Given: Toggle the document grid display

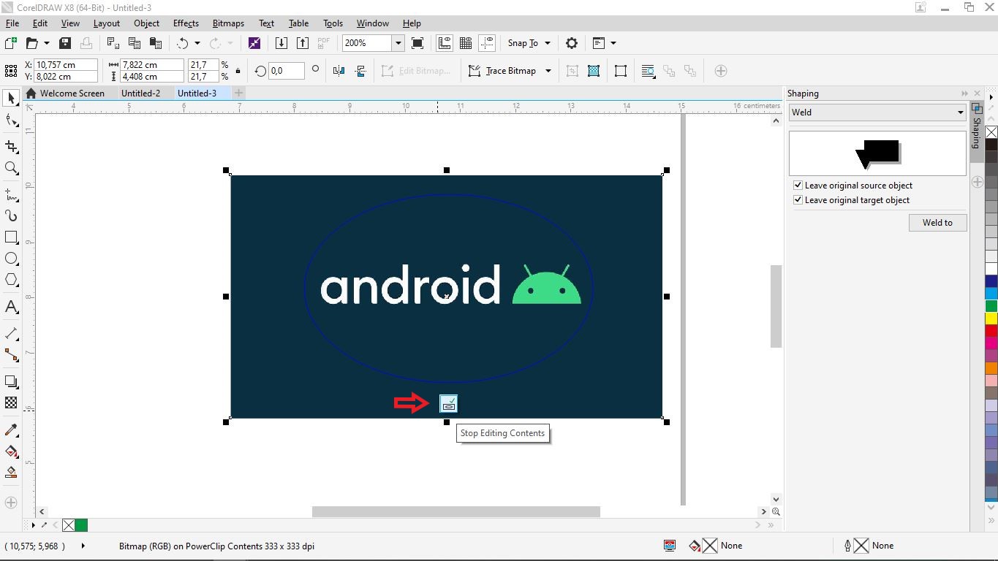Looking at the screenshot, I should coord(466,42).
